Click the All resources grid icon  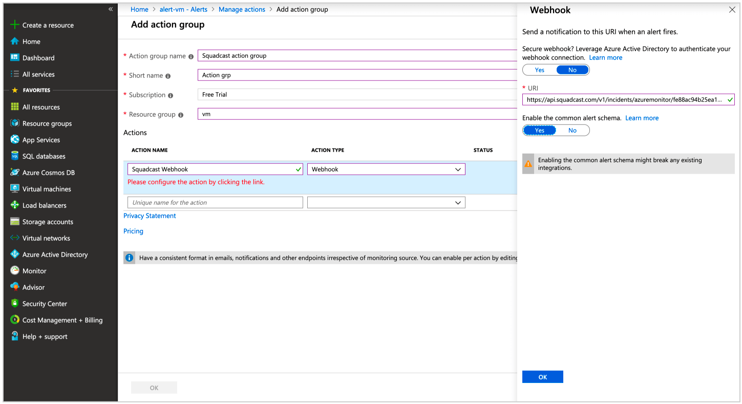[15, 107]
